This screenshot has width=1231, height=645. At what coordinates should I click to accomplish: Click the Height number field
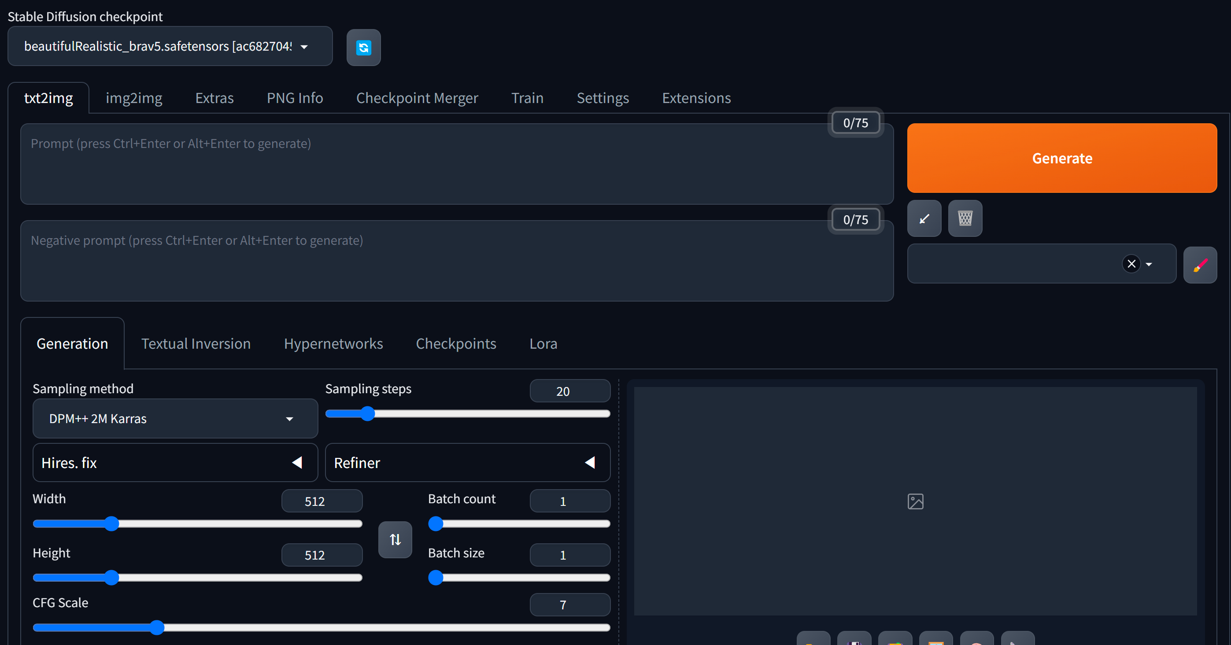pos(322,555)
